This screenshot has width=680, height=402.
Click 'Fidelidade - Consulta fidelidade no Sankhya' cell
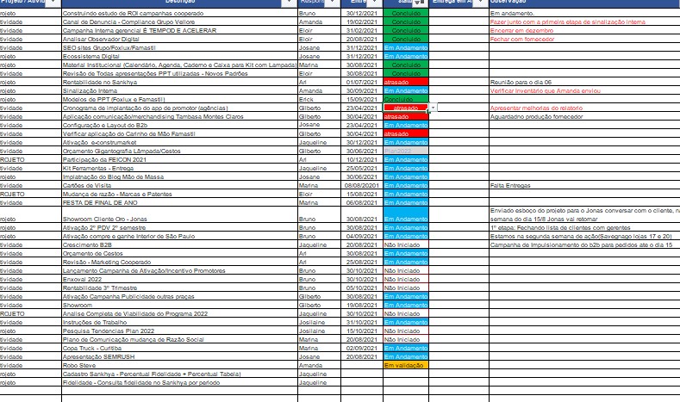179,383
